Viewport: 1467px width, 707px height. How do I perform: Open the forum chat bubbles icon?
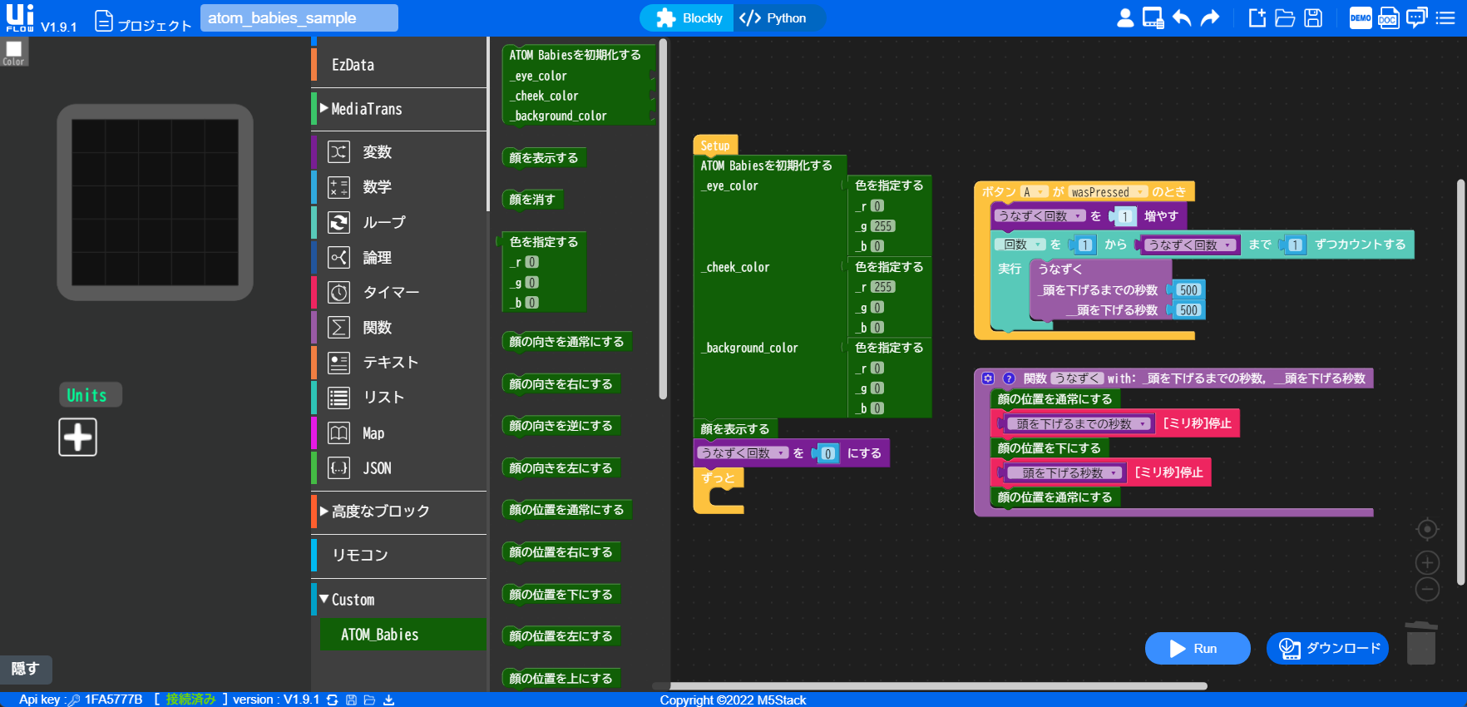[1417, 18]
